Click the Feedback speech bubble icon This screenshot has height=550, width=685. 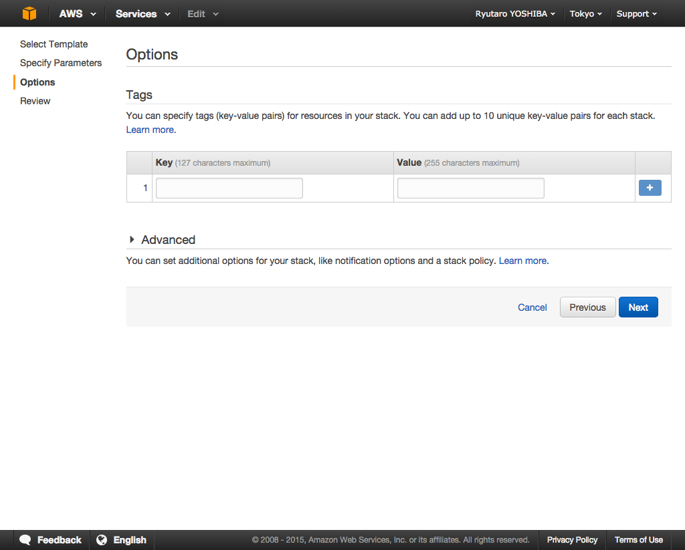(25, 540)
